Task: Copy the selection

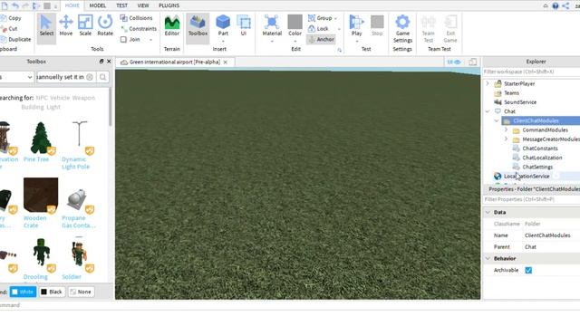Action: pos(11,18)
